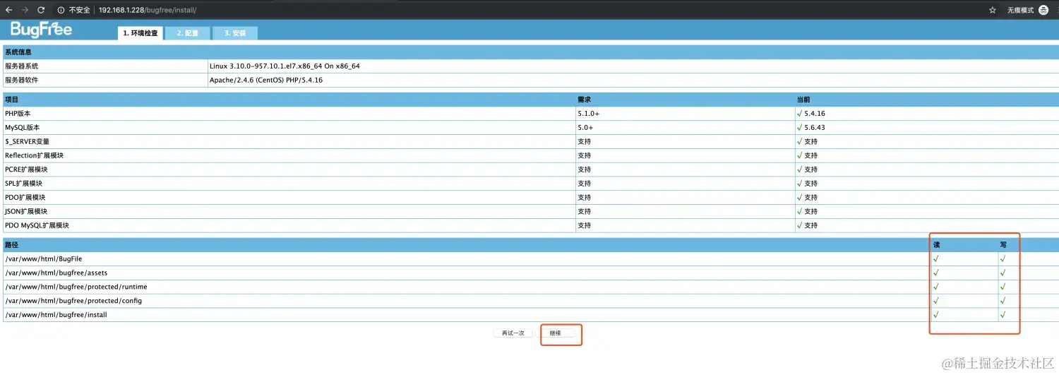Click the SPL扩展模块 row label
Screen dimensions: 1059x375
click(24, 184)
